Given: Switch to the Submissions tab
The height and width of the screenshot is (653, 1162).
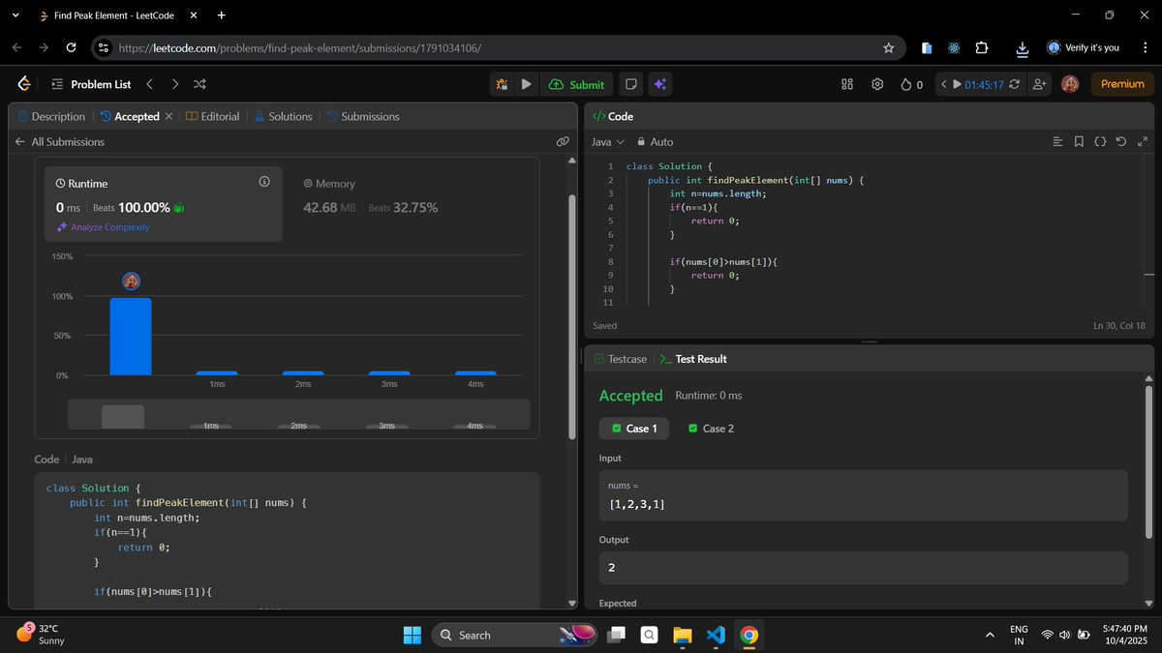Looking at the screenshot, I should click(363, 116).
